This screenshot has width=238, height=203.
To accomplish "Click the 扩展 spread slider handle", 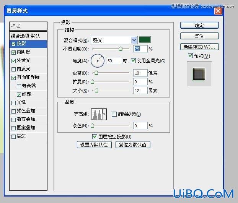I will 93,81.
